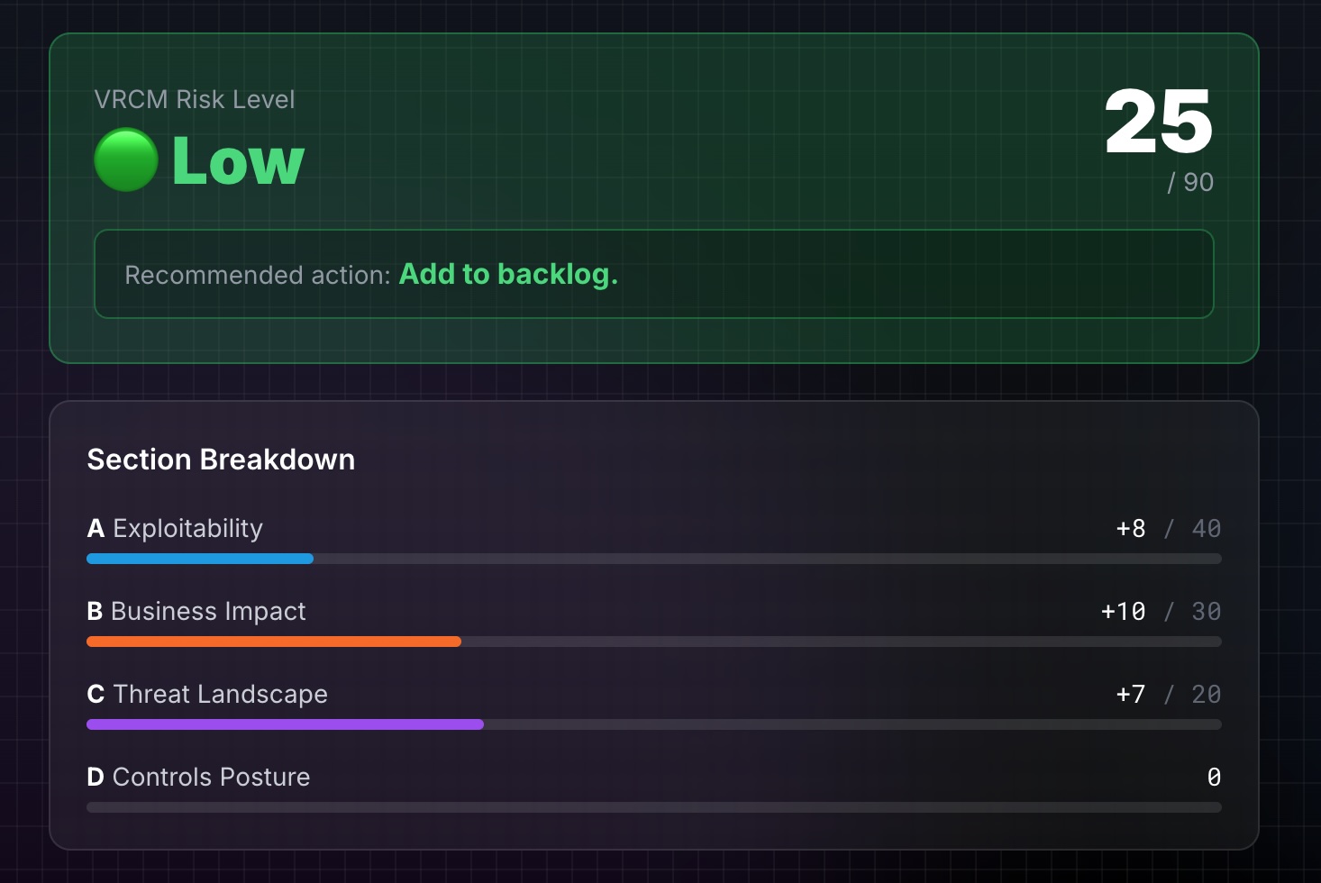
Task: Click the / 90 maximum score text
Action: pyautogui.click(x=1190, y=182)
